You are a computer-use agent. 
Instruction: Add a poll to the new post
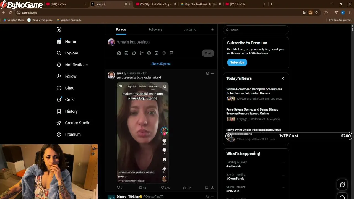142,53
